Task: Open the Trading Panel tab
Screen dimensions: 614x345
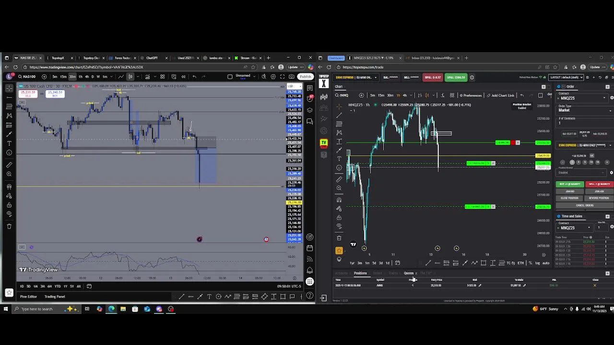Action: click(x=55, y=297)
